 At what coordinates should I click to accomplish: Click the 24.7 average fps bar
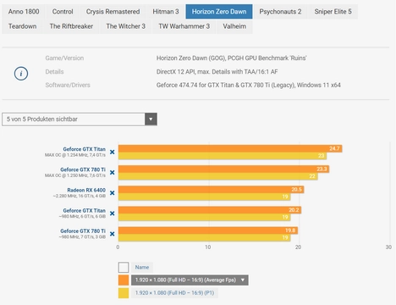pos(230,148)
